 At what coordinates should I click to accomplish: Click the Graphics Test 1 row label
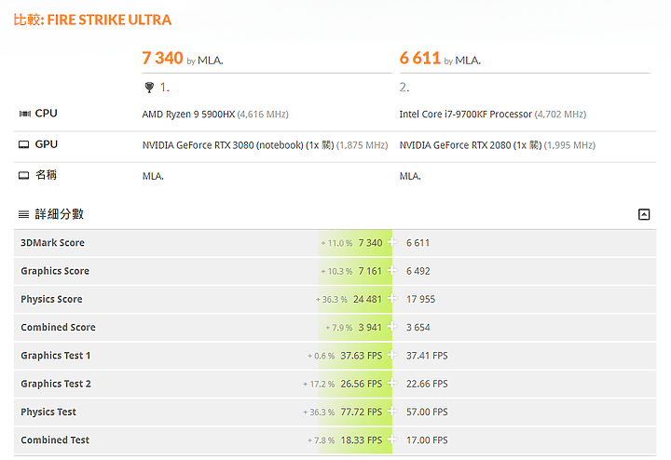pos(56,356)
